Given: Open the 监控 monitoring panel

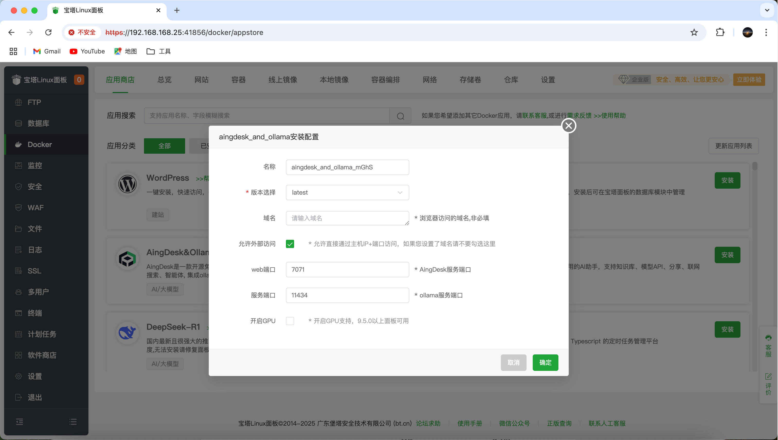Looking at the screenshot, I should point(35,165).
